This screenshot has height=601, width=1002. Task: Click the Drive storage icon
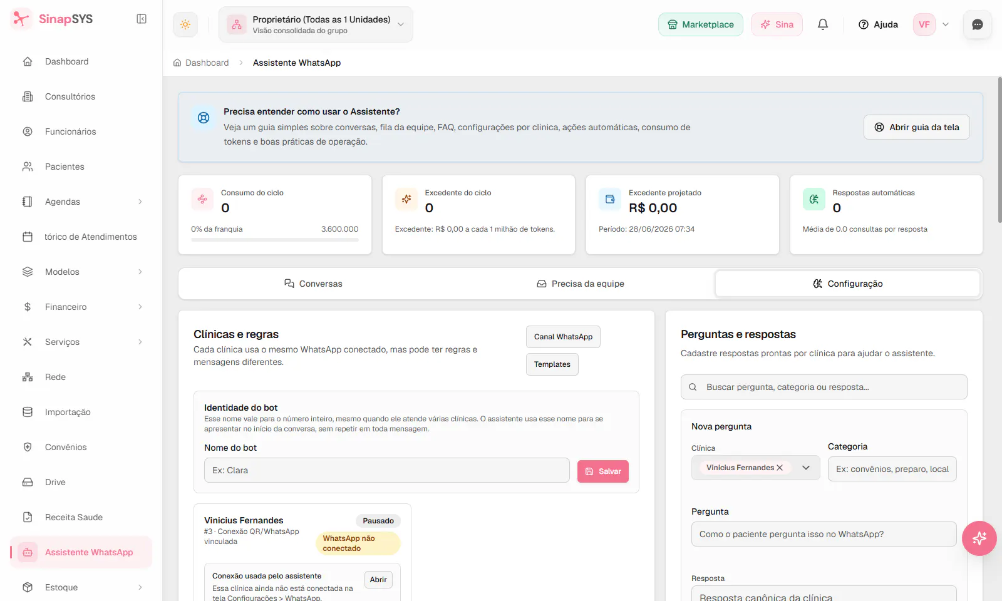[28, 482]
